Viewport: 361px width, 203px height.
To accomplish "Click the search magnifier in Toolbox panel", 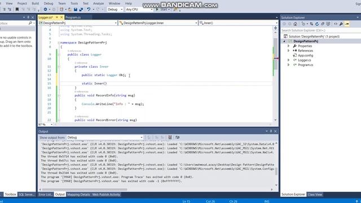I will pyautogui.click(x=30, y=23).
